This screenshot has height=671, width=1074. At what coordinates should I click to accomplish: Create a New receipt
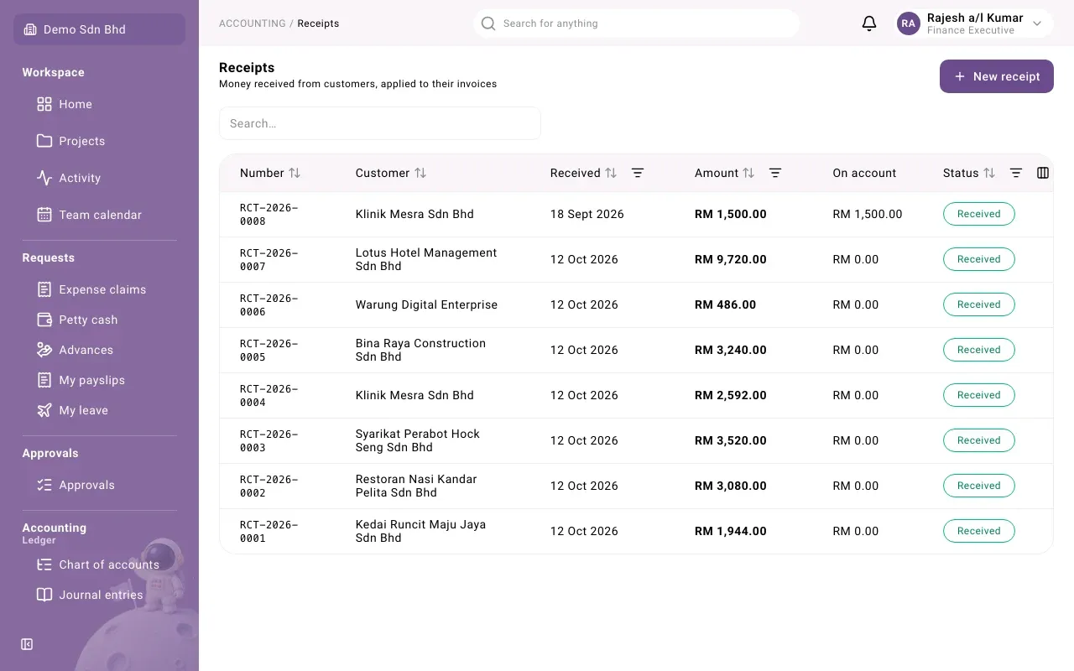tap(996, 76)
